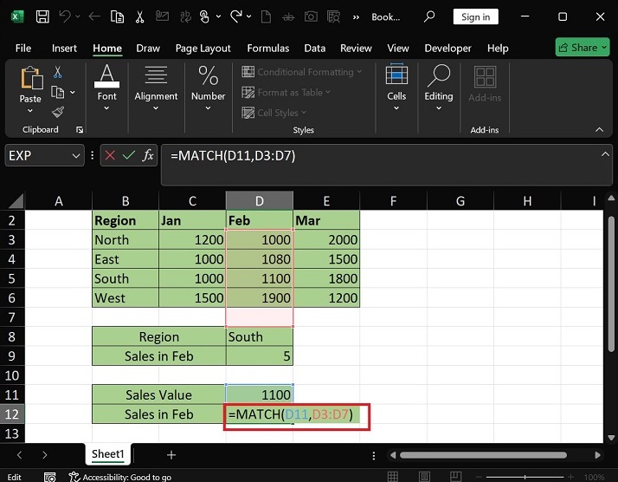Click the vertical scrollbar thumb
Image resolution: width=618 pixels, height=482 pixels.
coord(611,283)
